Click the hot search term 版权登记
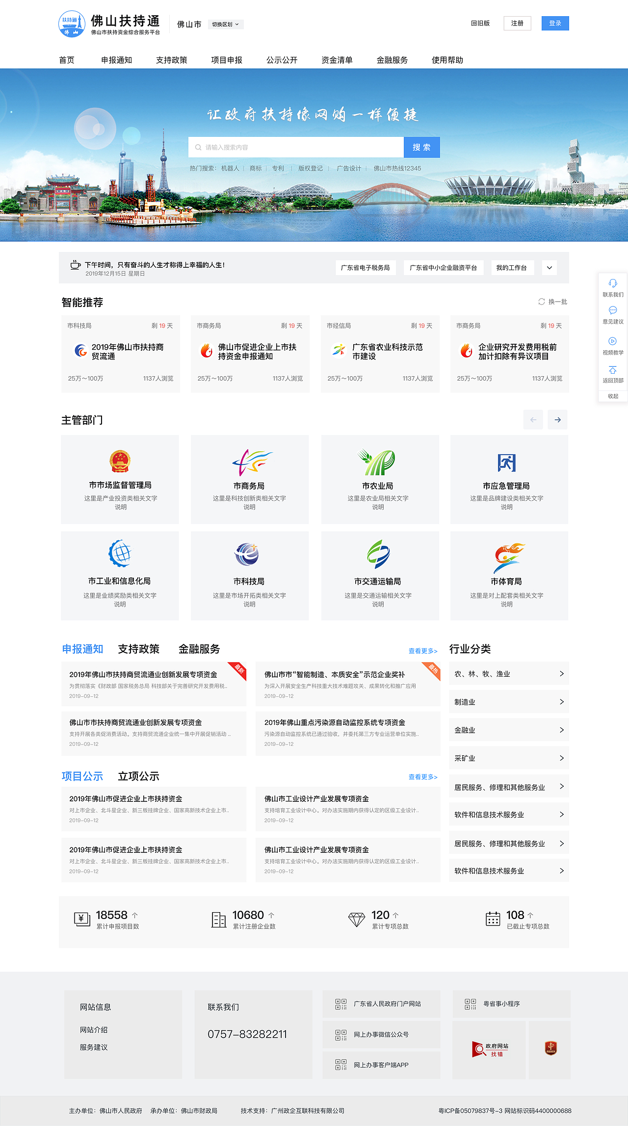Image resolution: width=628 pixels, height=1126 pixels. click(x=311, y=168)
